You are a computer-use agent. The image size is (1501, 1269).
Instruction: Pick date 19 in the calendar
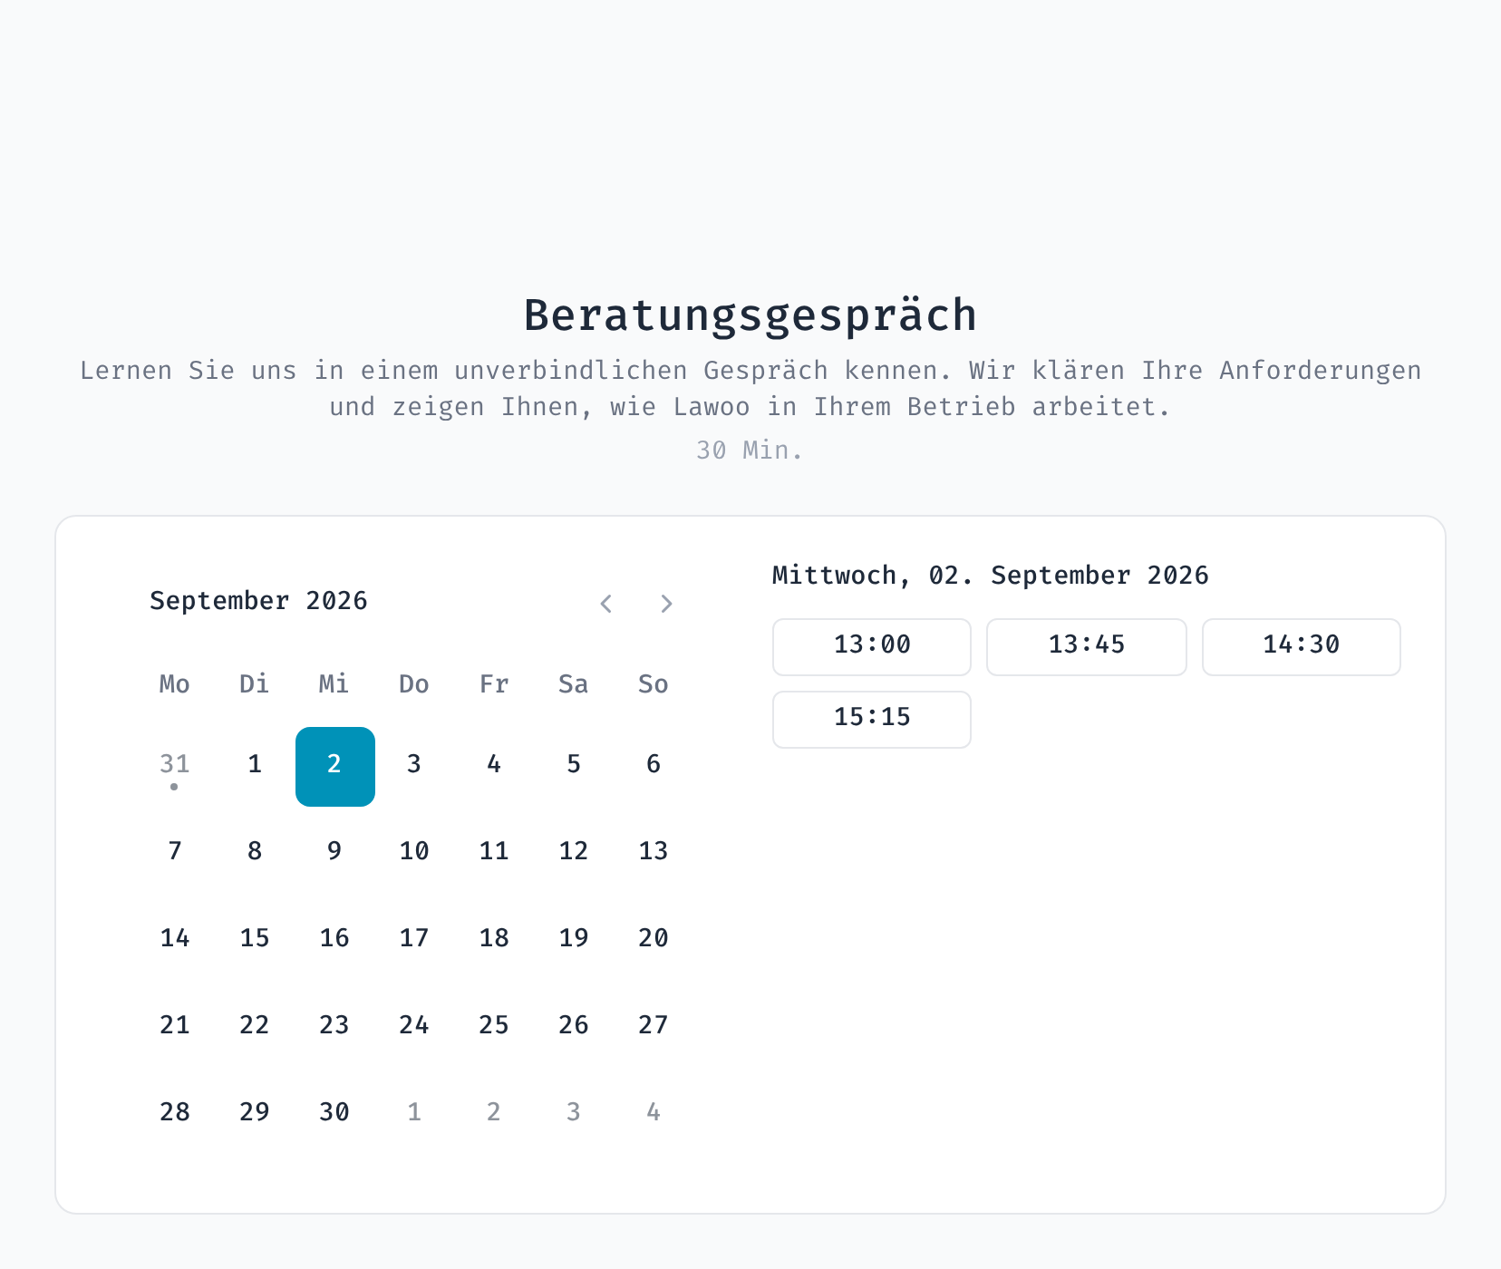click(x=574, y=941)
